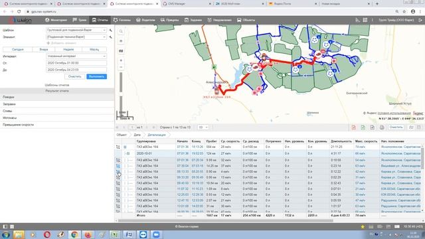
Task: Expand the Шаблоны отчетов panel header
Action: [57, 85]
